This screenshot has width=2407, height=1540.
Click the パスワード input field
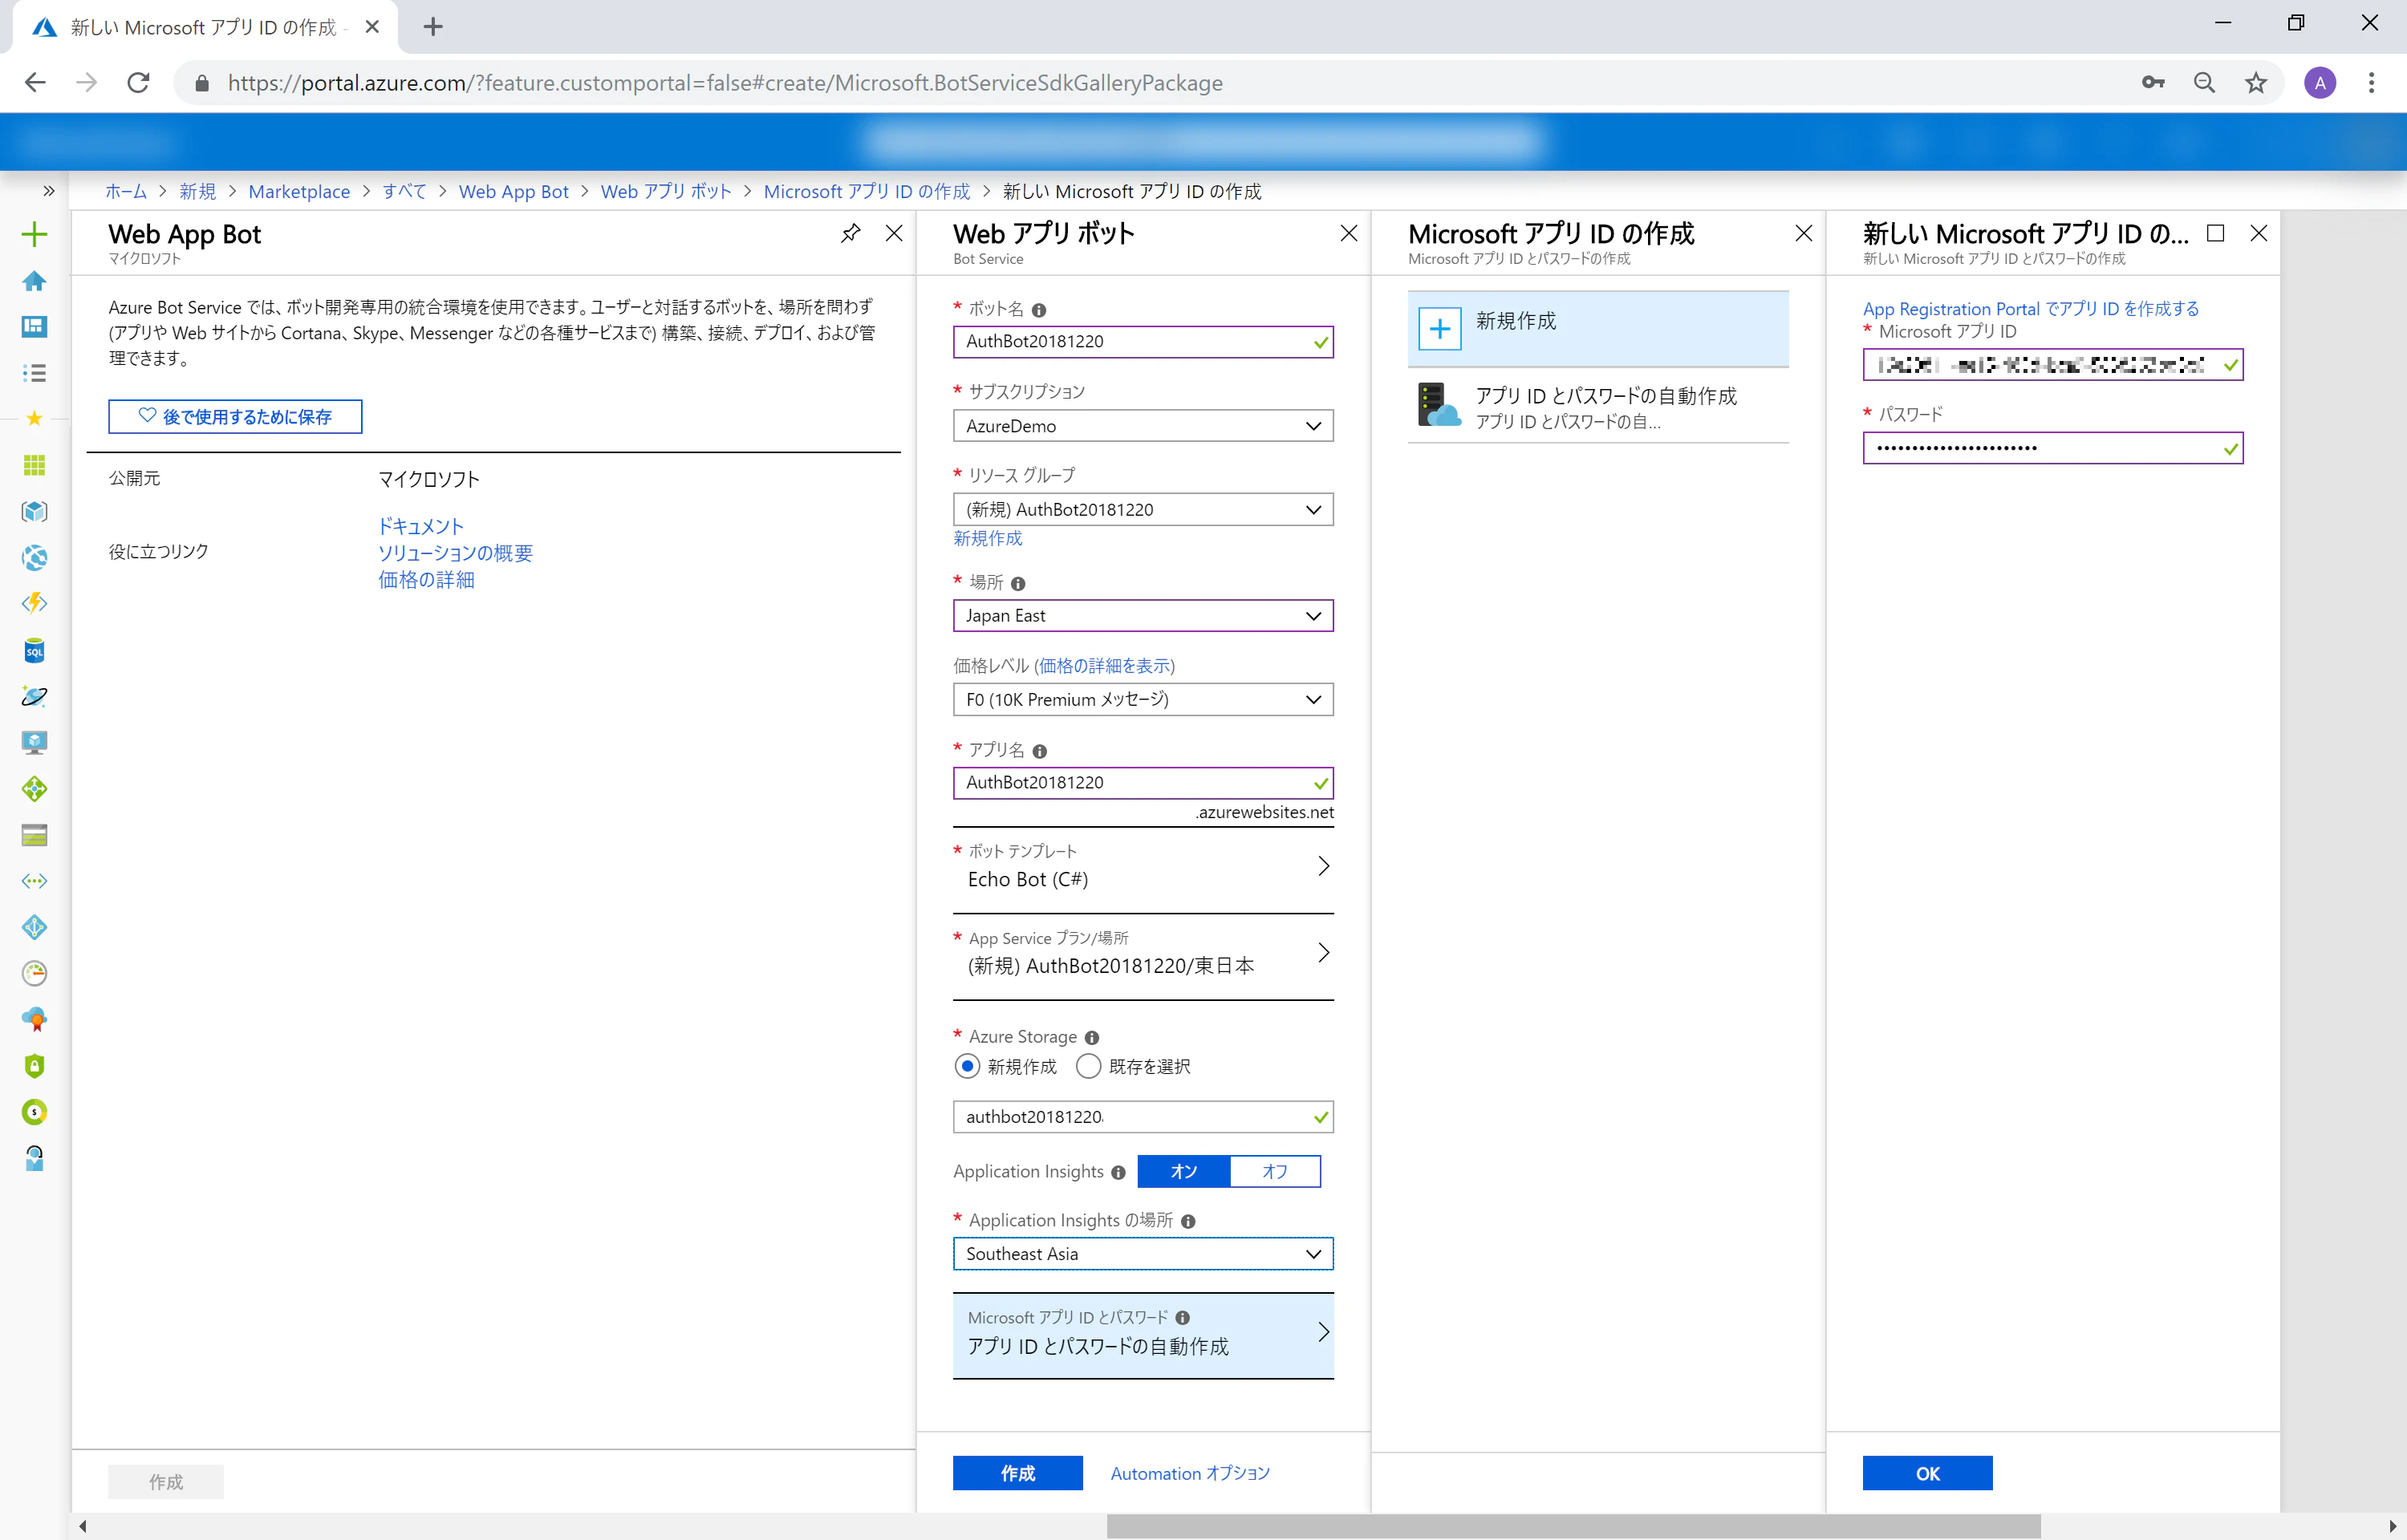[2053, 448]
